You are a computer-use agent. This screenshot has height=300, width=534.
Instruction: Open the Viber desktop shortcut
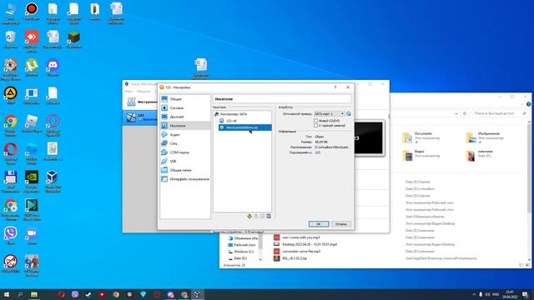tap(11, 236)
